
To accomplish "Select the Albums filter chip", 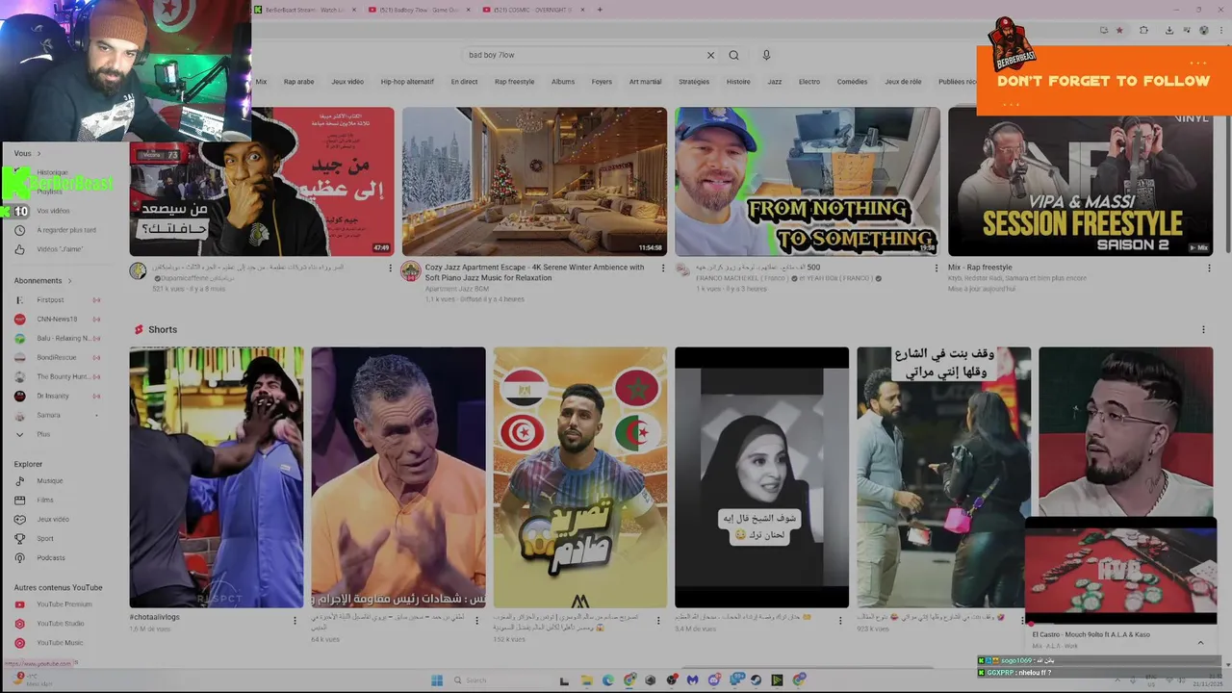I will (563, 82).
